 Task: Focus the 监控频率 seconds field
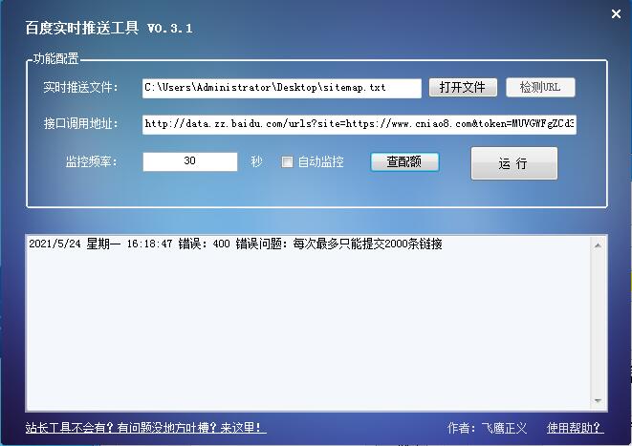click(x=190, y=161)
